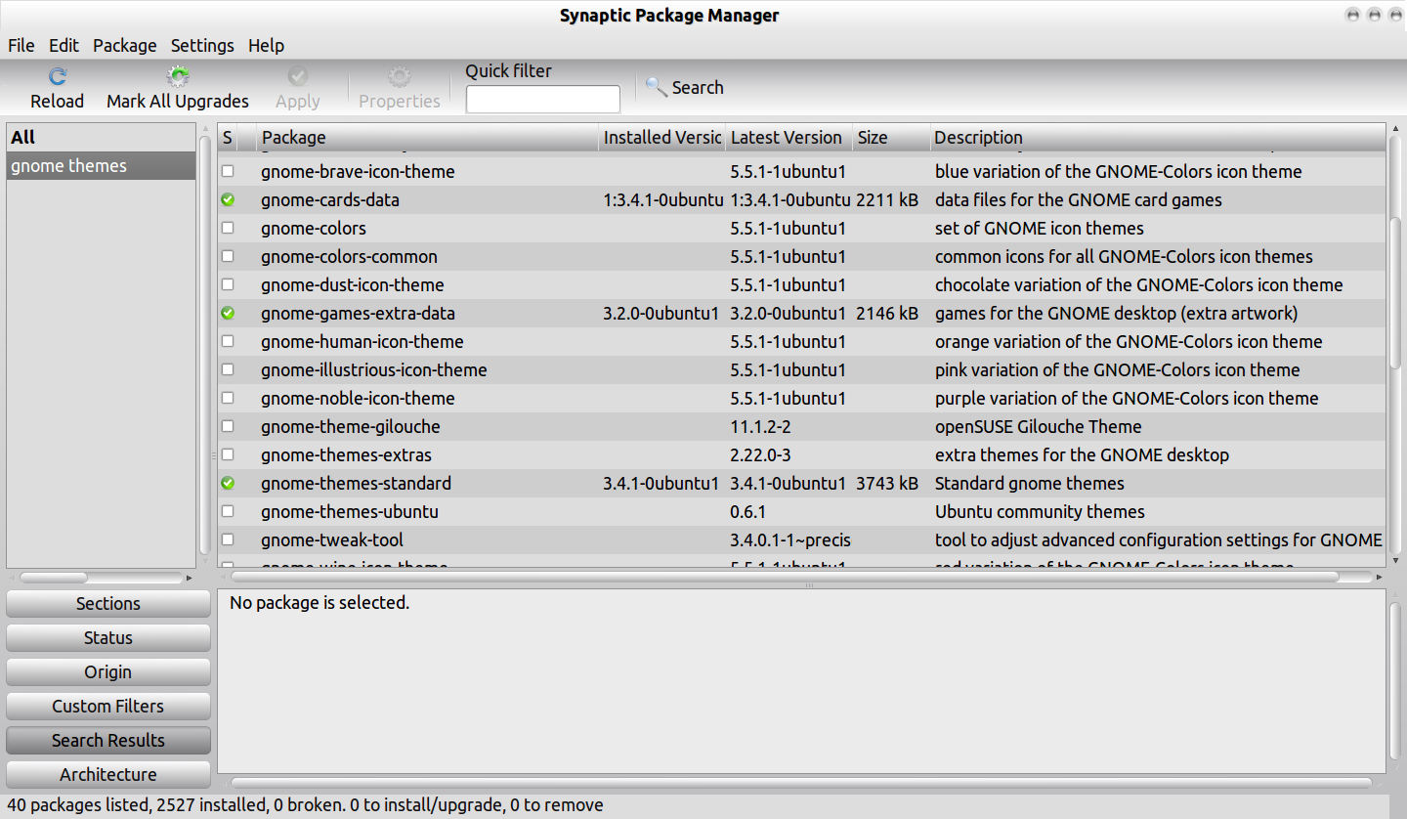Select the gnome-tweak-tool package name
Image resolution: width=1407 pixels, height=819 pixels.
pos(332,539)
